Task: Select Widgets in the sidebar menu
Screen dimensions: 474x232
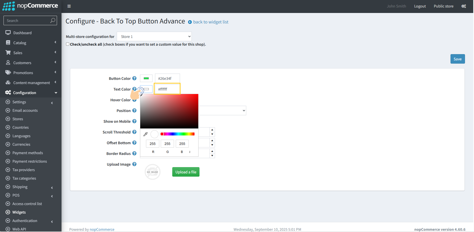Action: click(19, 212)
